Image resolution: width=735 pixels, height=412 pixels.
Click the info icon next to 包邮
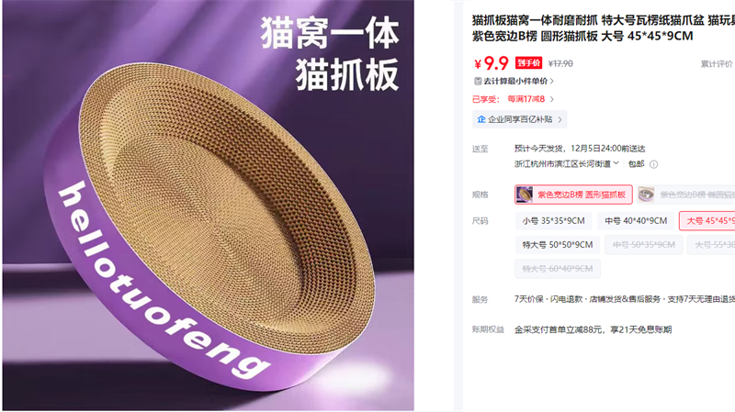point(654,164)
